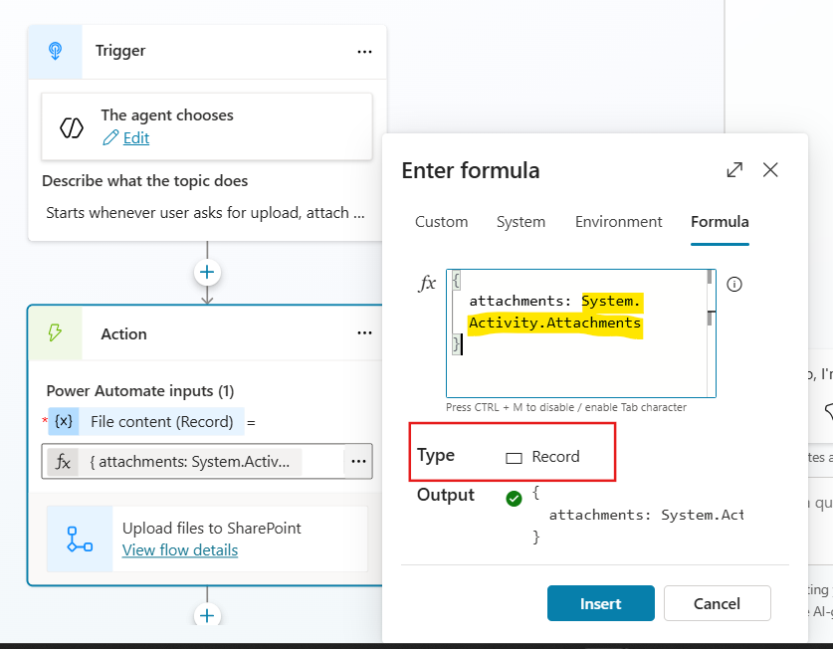The height and width of the screenshot is (649, 833).
Task: Open the formula info tooltip icon
Action: point(734,284)
